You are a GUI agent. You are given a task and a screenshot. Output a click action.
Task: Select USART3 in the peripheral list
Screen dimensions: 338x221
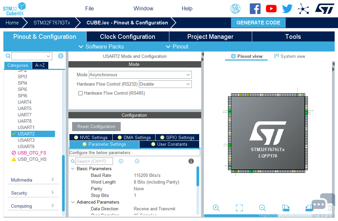coord(26,140)
